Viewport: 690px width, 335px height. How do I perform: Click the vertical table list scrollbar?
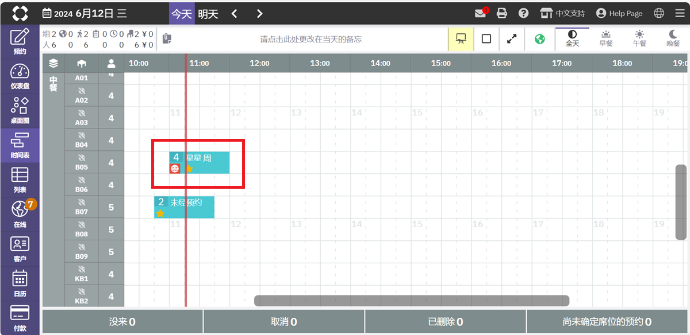681,202
